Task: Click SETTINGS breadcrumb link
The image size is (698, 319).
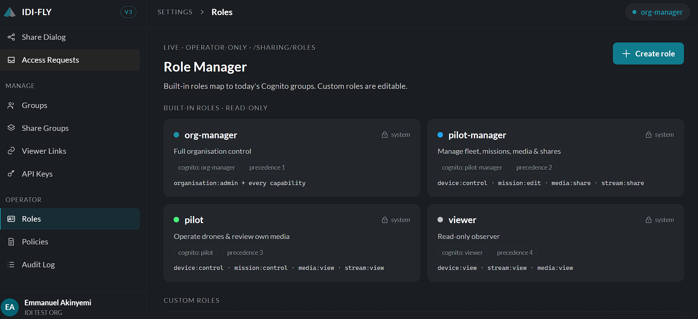Action: (x=175, y=12)
